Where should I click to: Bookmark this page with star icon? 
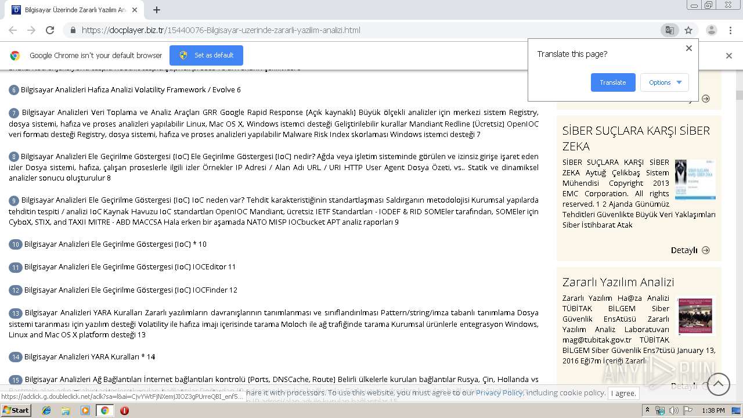688,30
